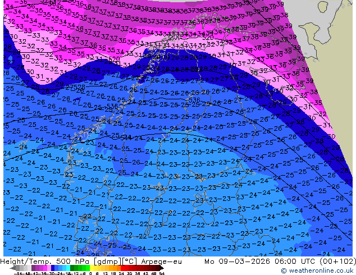The image size is (356, 275).
Task: Pick the dark blue legend swatch at -30
Action: point(53,268)
